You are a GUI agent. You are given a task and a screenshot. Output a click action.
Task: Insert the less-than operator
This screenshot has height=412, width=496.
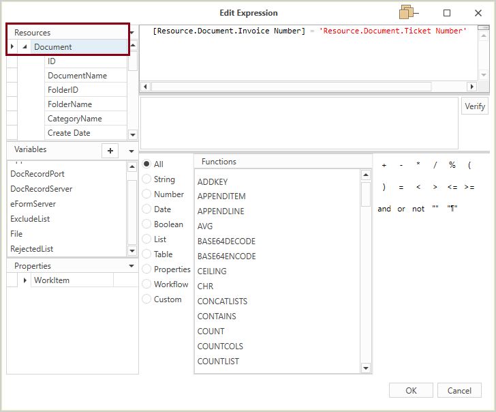click(418, 187)
